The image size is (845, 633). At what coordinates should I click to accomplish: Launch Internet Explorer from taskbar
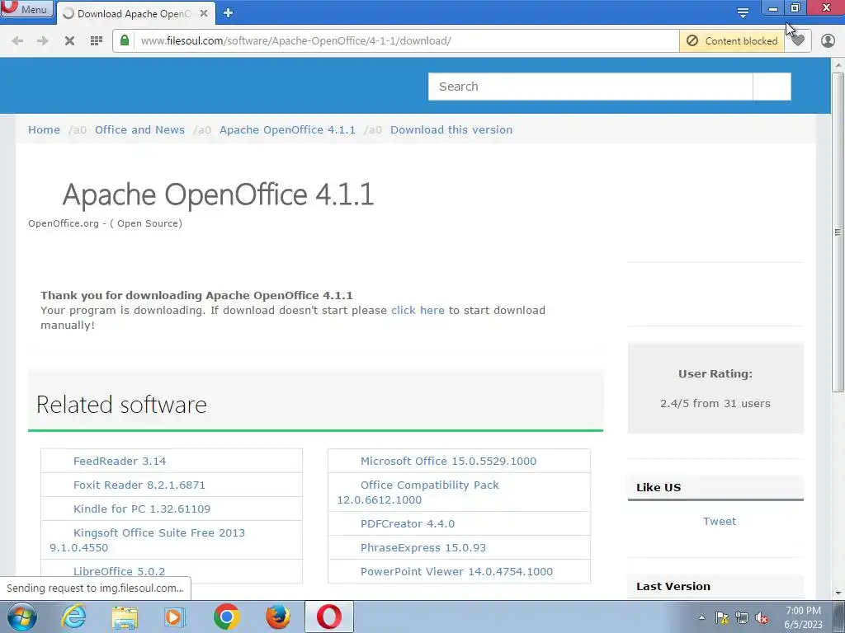pyautogui.click(x=73, y=617)
